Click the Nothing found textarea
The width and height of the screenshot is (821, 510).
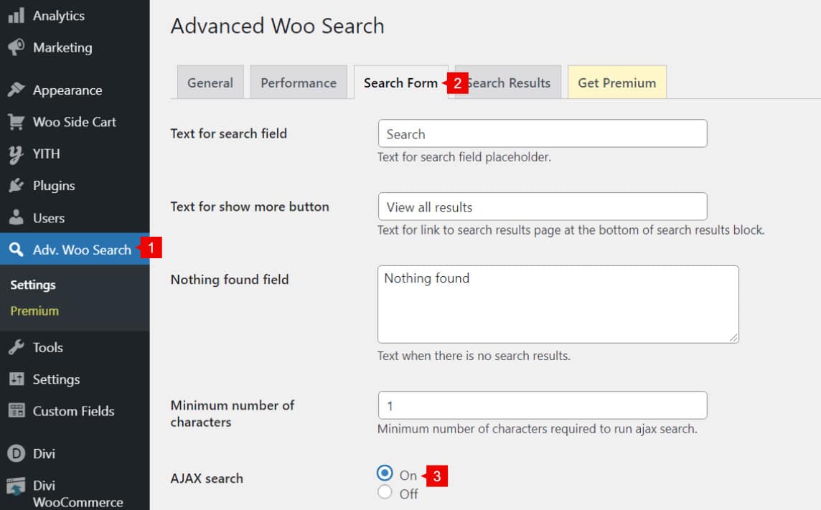coord(558,304)
